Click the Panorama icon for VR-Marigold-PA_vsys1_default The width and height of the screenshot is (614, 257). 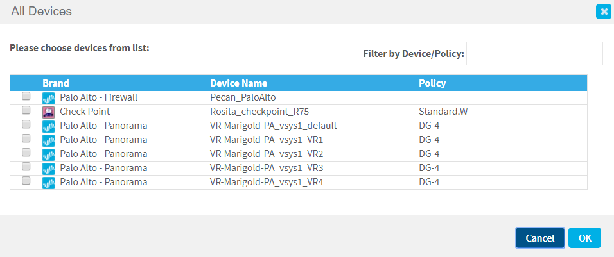point(48,126)
